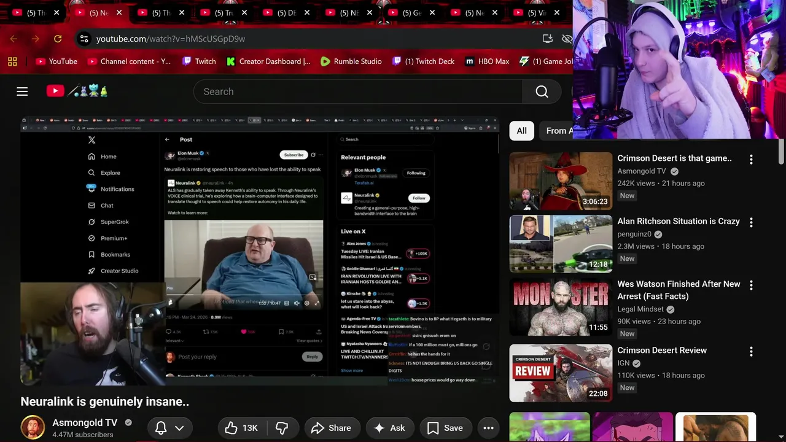This screenshot has height=442, width=786.
Task: Open the 11:55 Monster thumbnail
Action: (x=561, y=307)
